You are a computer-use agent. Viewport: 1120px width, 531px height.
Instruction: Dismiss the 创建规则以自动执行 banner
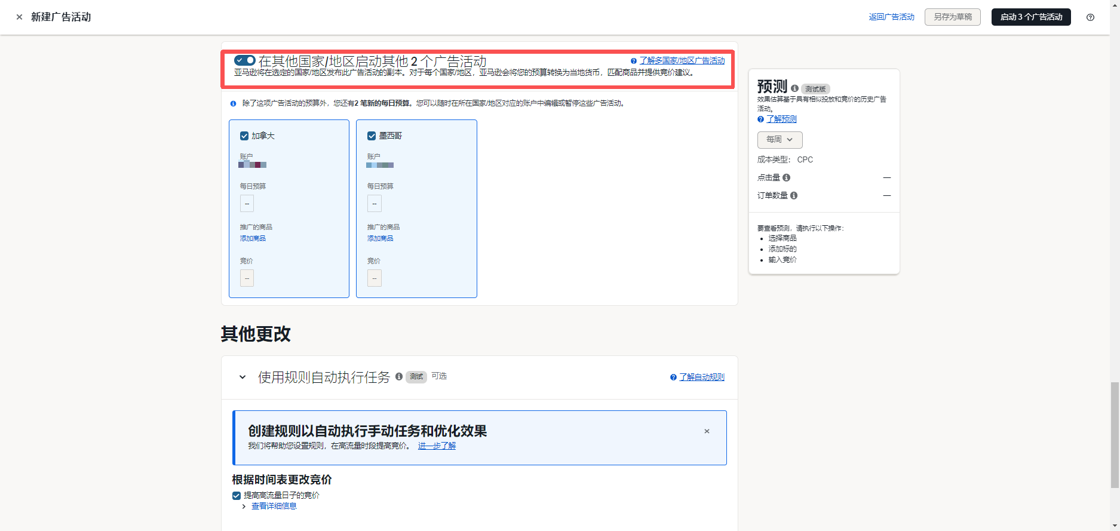point(707,431)
